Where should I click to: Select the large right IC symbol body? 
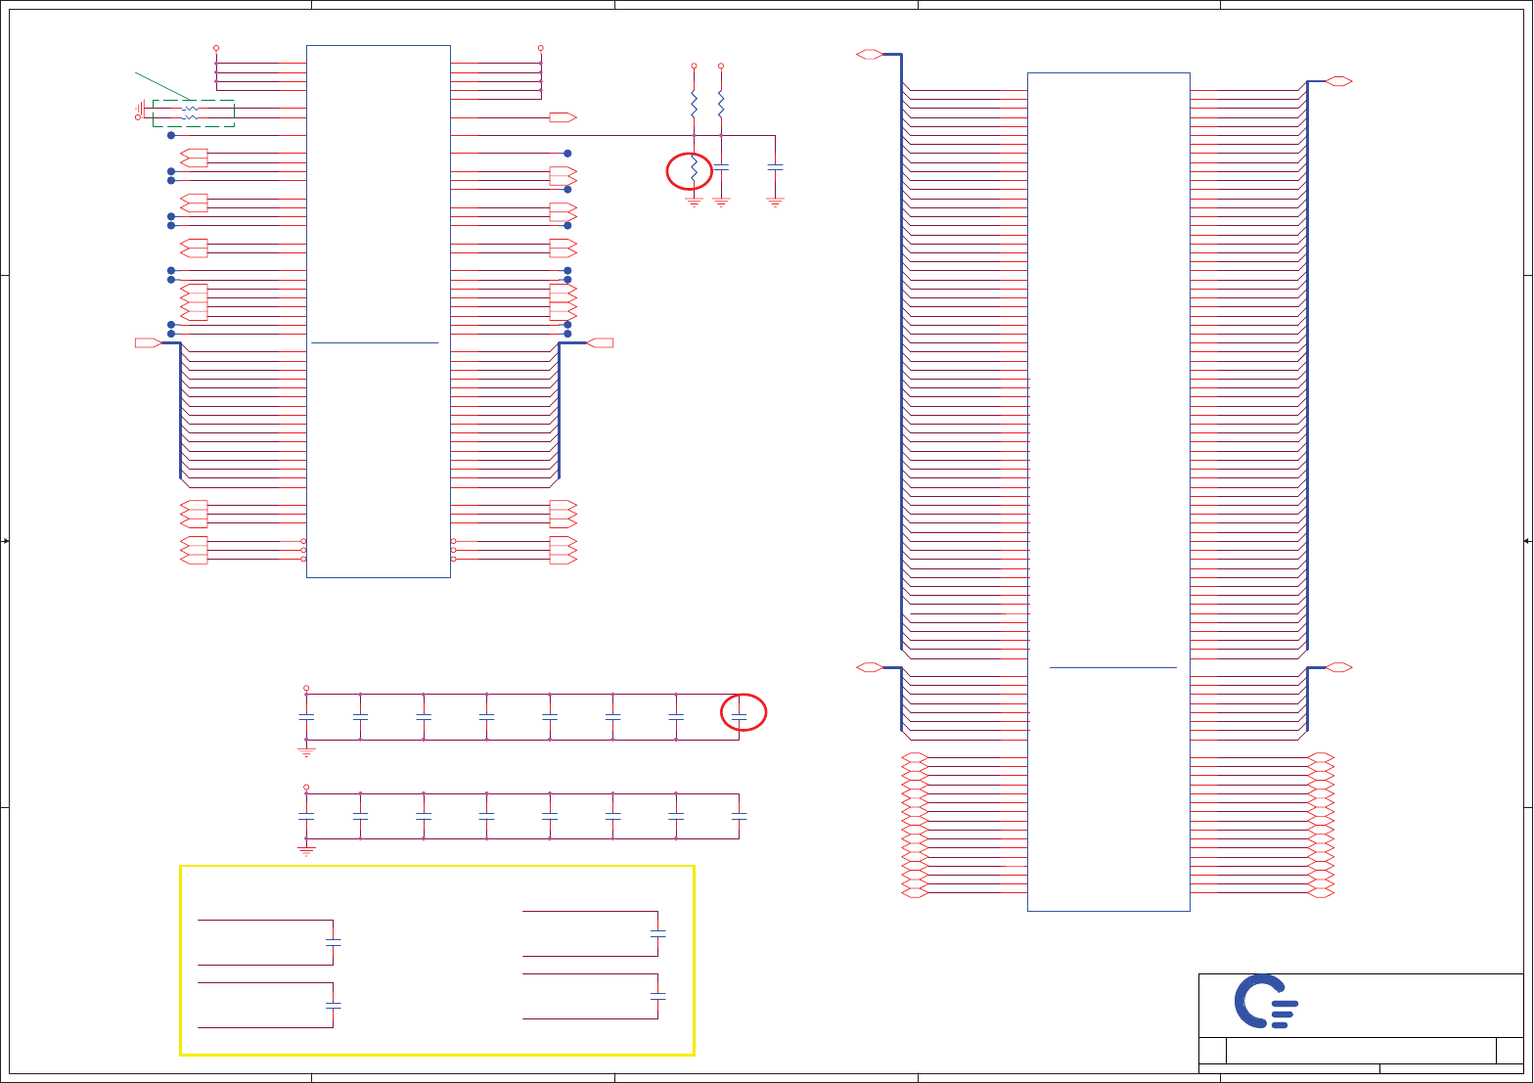click(x=1108, y=492)
